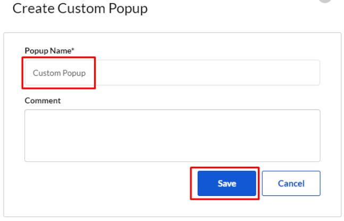Click the required asterisk beside Popup Name
Image resolution: width=344 pixels, height=221 pixels.
tap(73, 50)
